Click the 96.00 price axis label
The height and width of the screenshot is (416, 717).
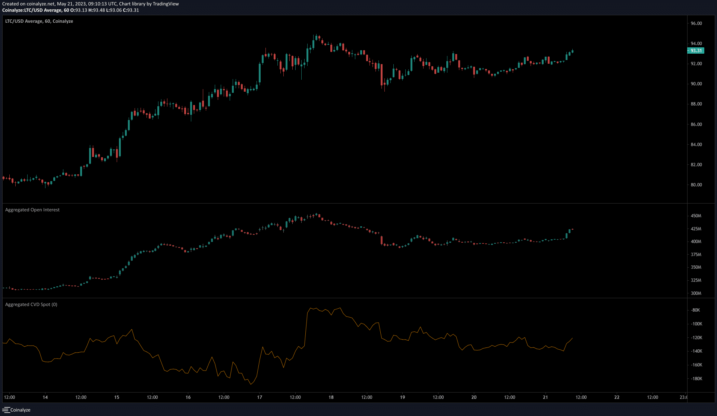coord(696,23)
